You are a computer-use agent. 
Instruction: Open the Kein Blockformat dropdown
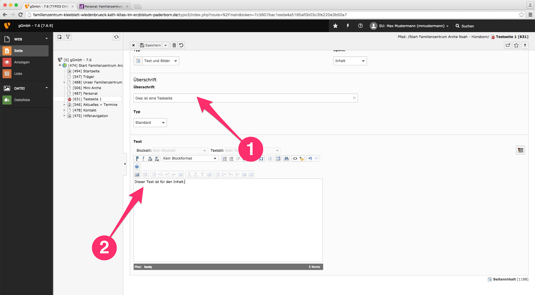(190, 159)
